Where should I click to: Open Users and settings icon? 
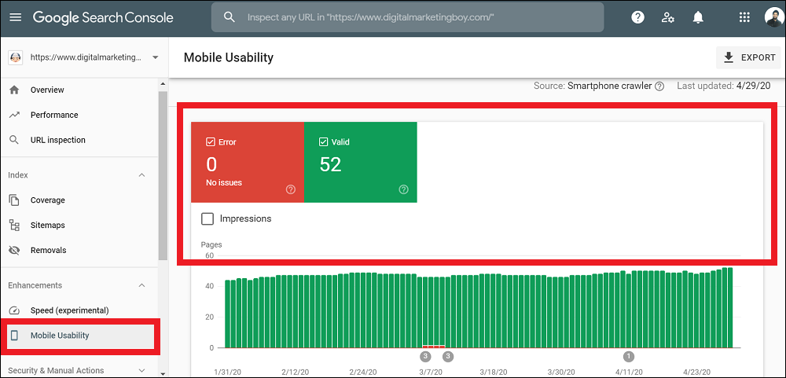[x=667, y=17]
